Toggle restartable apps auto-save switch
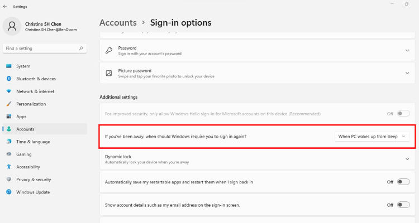Image resolution: width=419 pixels, height=223 pixels. (x=403, y=182)
